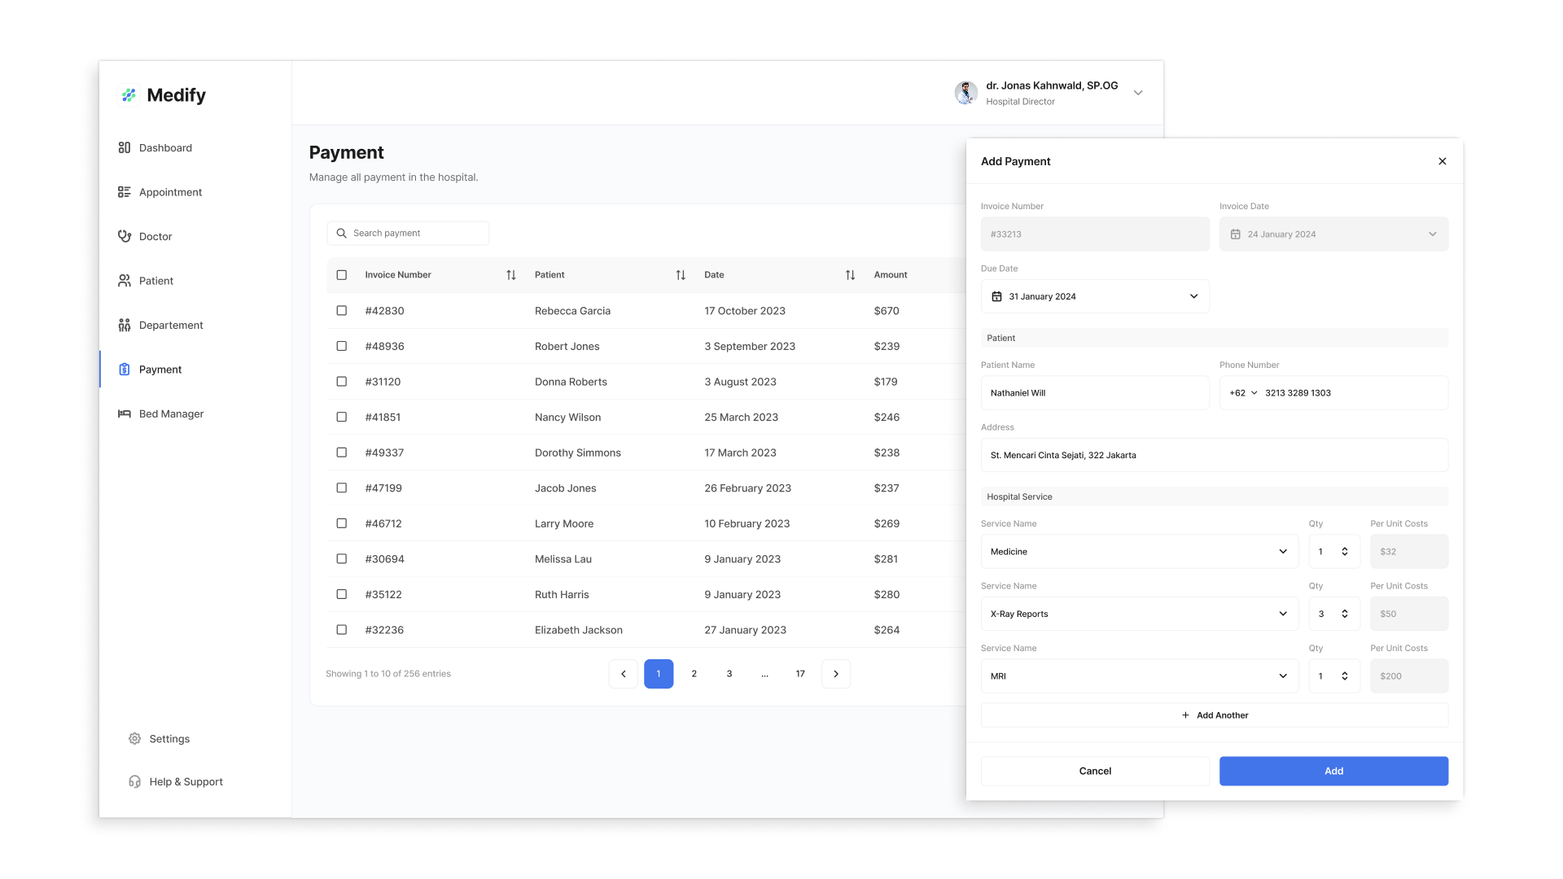
Task: Check the box for invoice #47199
Action: 342,488
